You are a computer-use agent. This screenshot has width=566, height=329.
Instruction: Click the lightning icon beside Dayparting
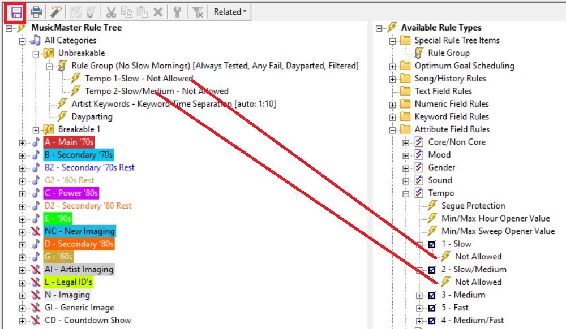click(x=62, y=116)
